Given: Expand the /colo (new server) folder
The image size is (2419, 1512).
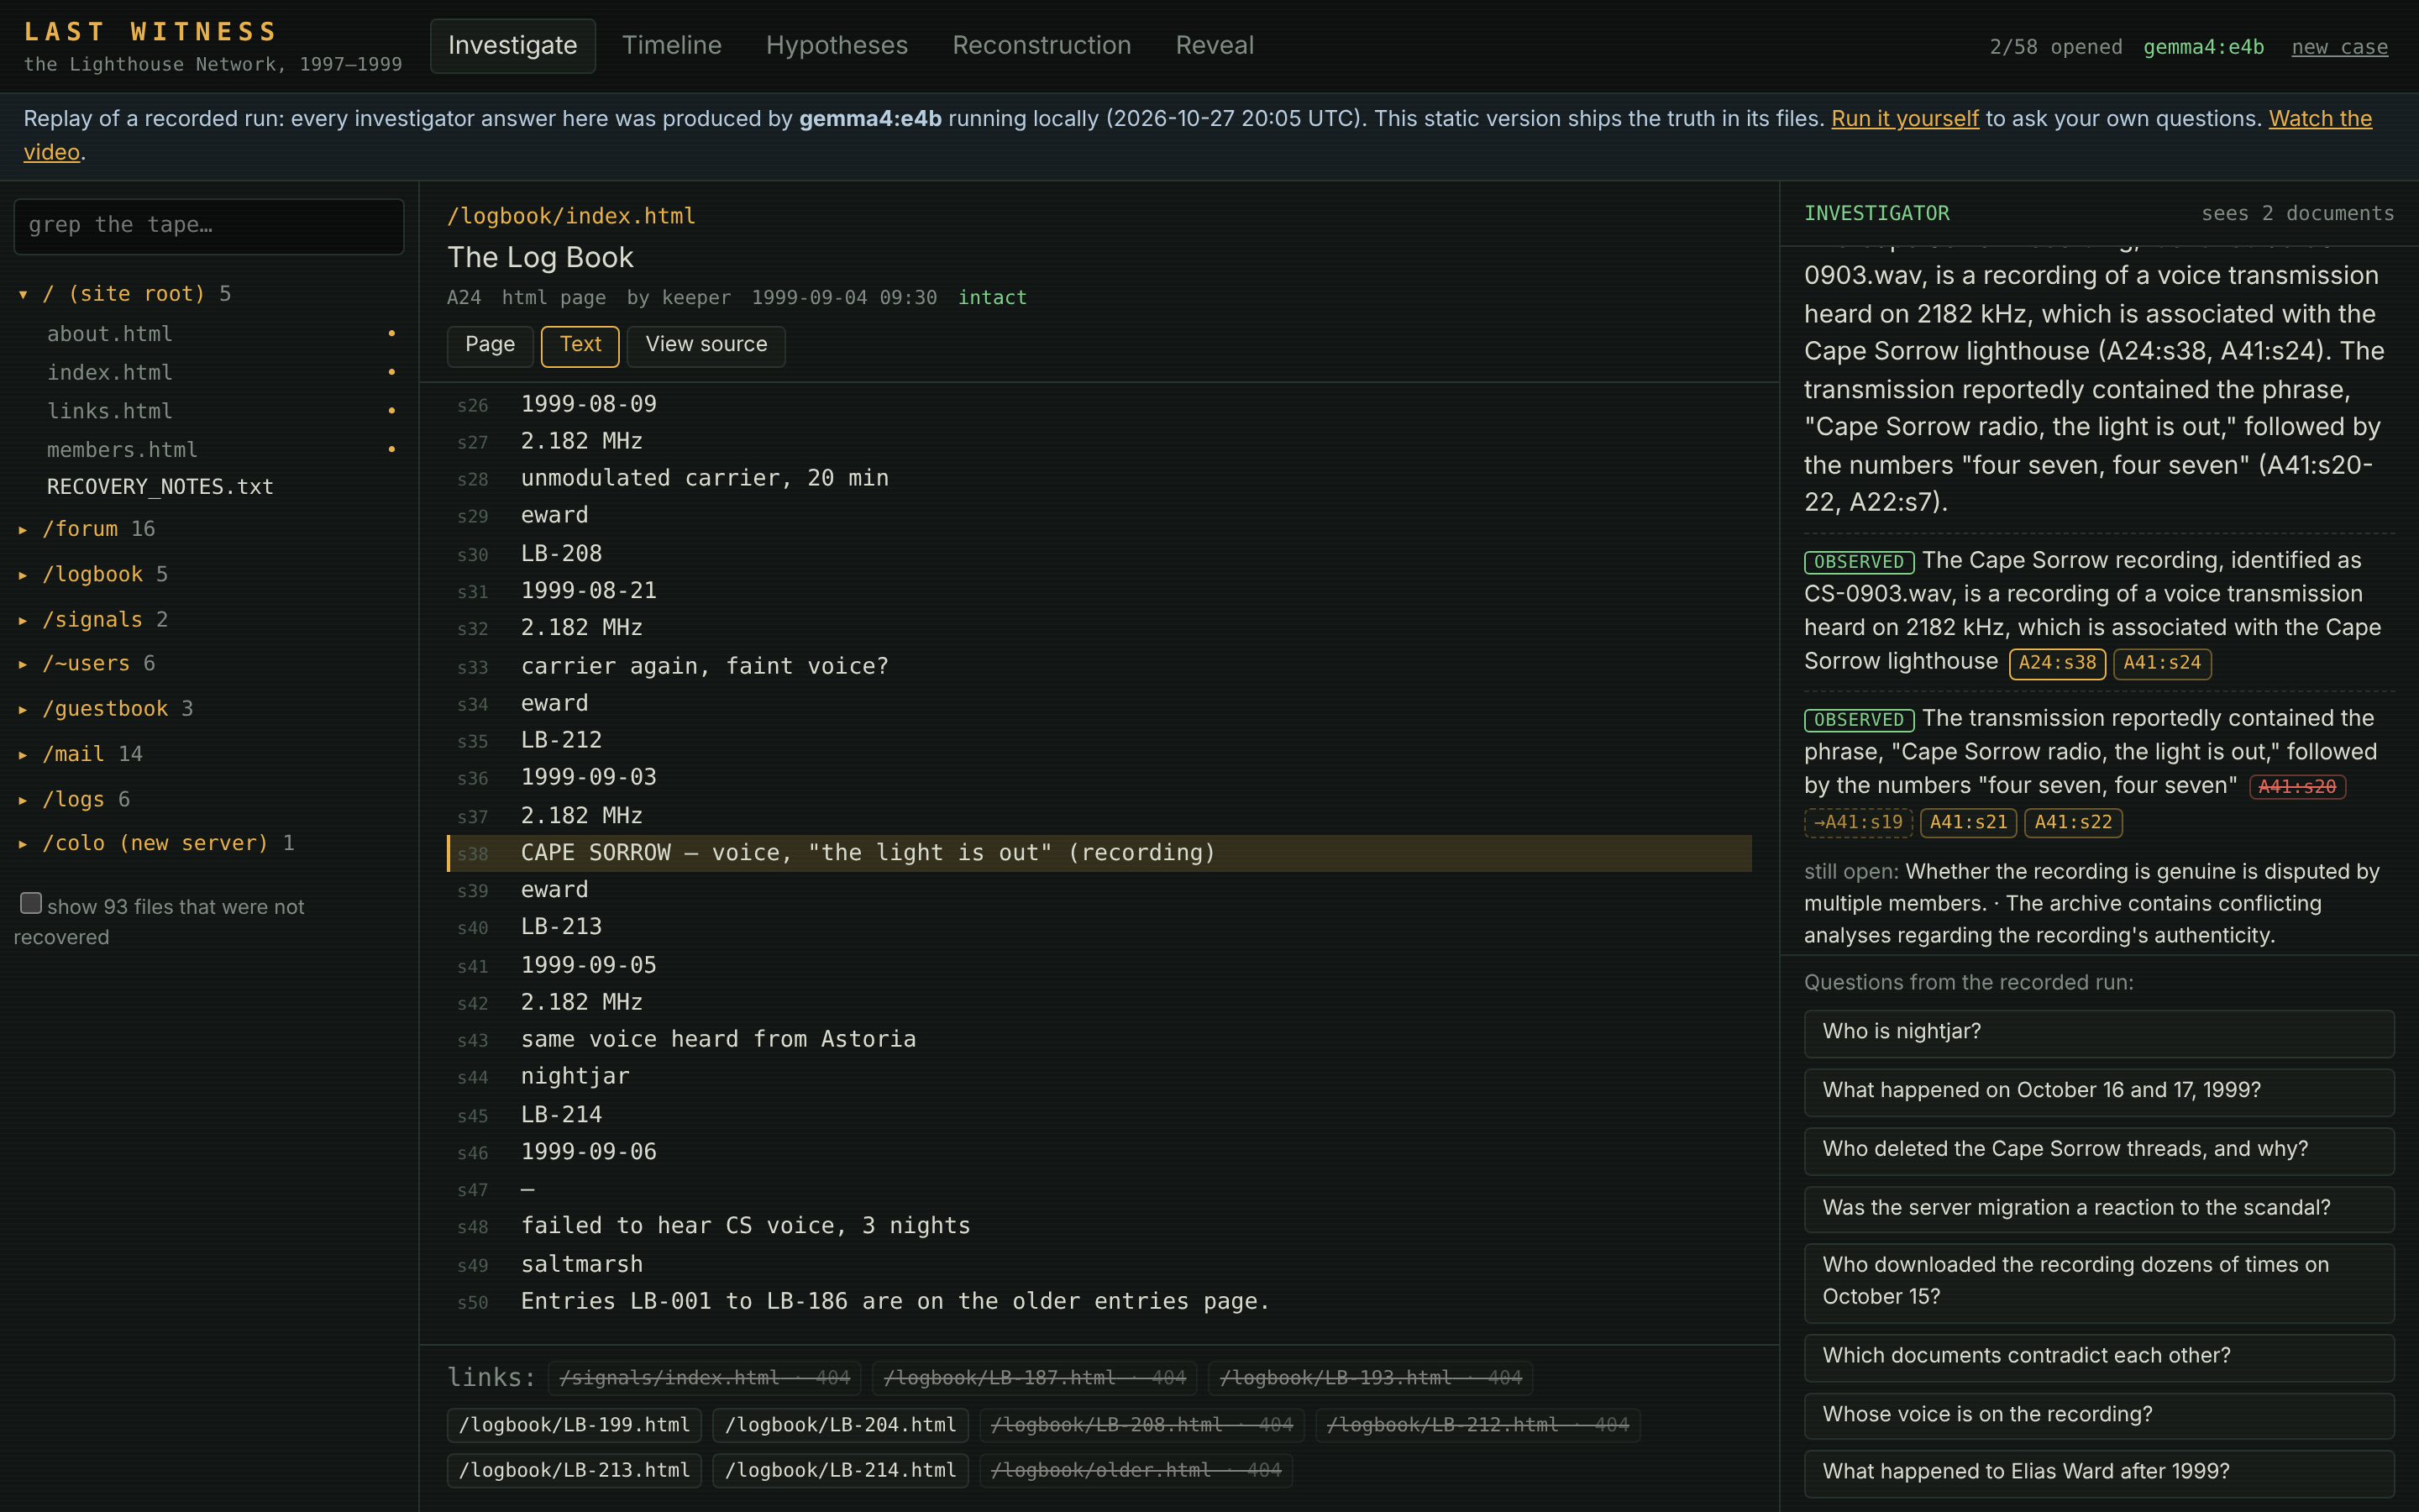Looking at the screenshot, I should pyautogui.click(x=156, y=843).
